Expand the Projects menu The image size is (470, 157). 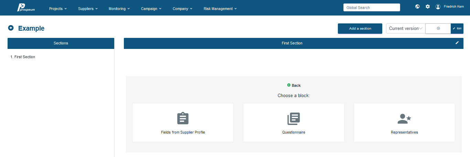coord(58,9)
